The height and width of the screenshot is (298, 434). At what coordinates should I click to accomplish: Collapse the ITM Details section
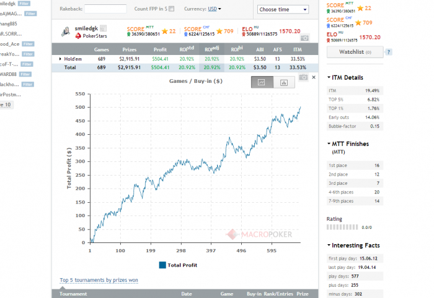point(329,77)
